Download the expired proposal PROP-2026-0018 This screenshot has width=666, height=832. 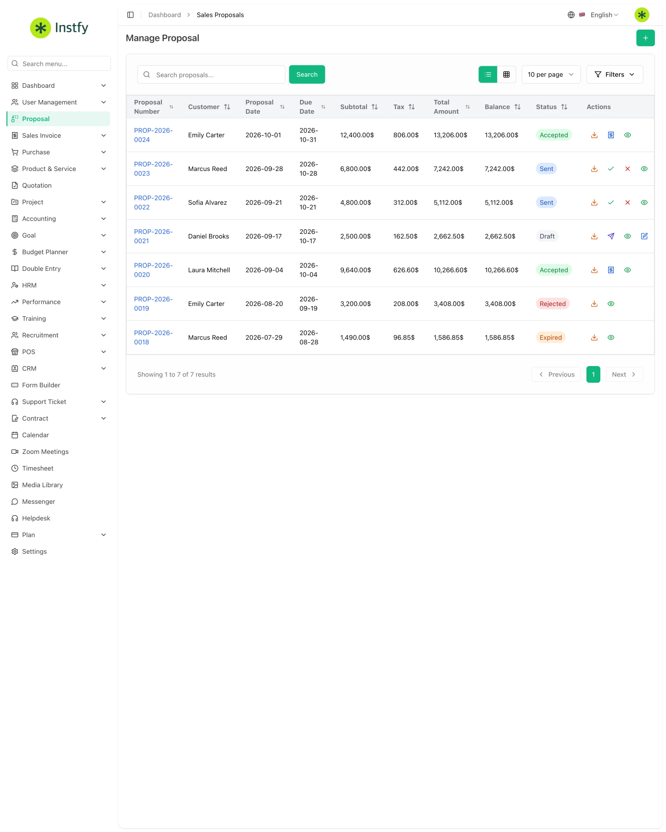click(x=594, y=337)
